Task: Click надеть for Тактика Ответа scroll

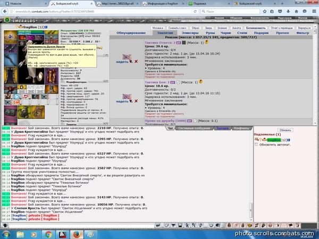Action: (x=122, y=62)
